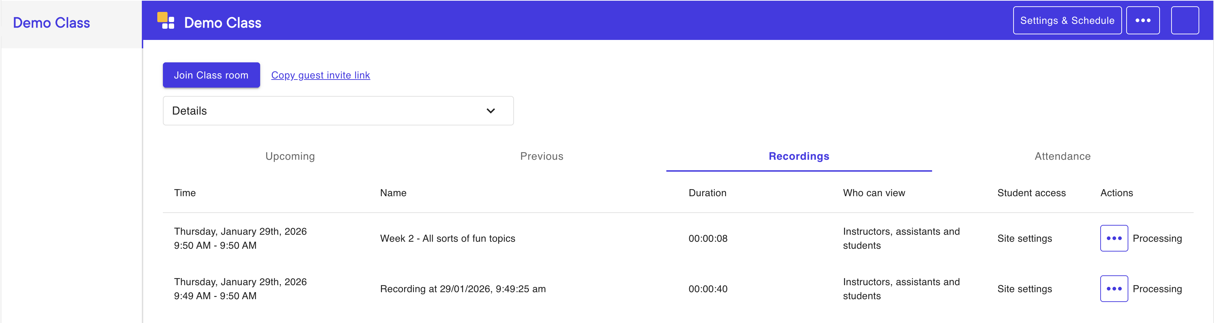Open the header more options ellipsis
The height and width of the screenshot is (323, 1214).
tap(1142, 21)
